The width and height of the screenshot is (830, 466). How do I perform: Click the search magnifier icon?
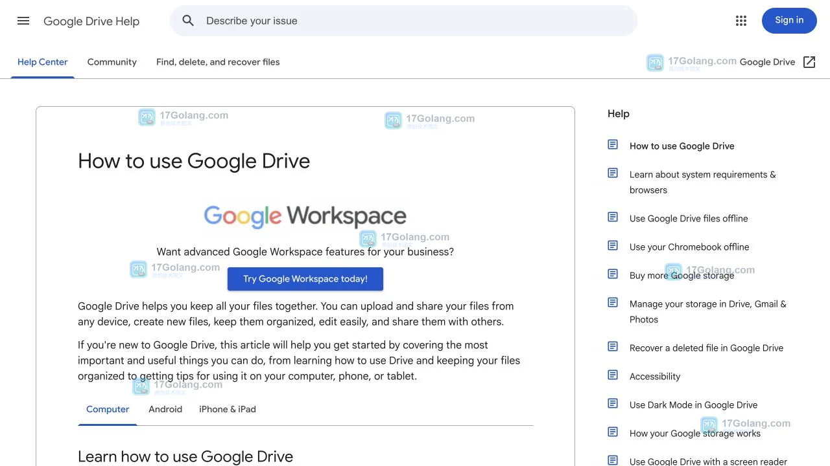coord(188,21)
